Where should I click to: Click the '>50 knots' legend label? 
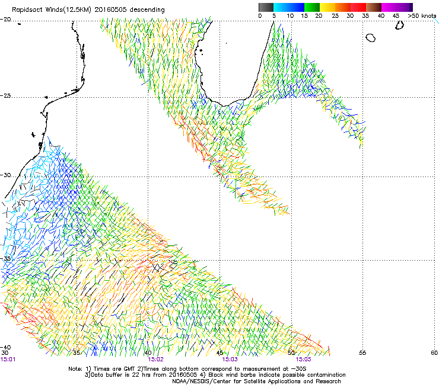(x=422, y=16)
